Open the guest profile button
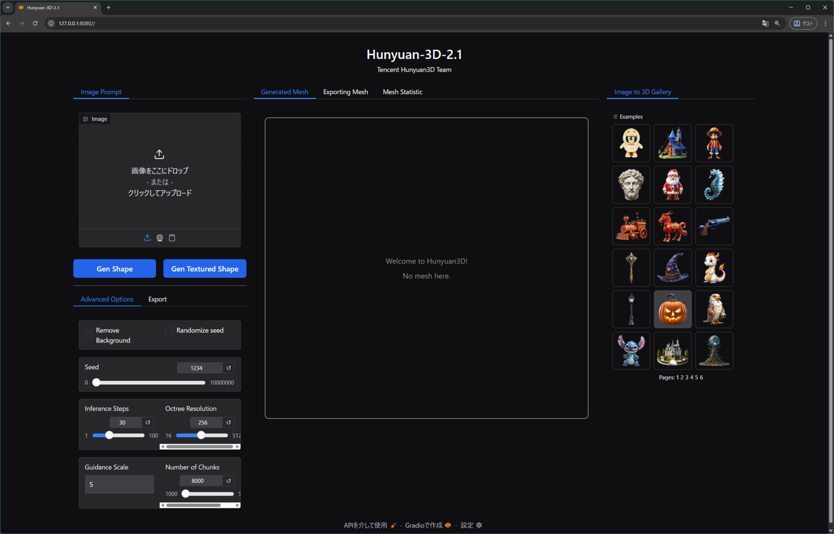Screen dimensions: 834x534 (803, 23)
